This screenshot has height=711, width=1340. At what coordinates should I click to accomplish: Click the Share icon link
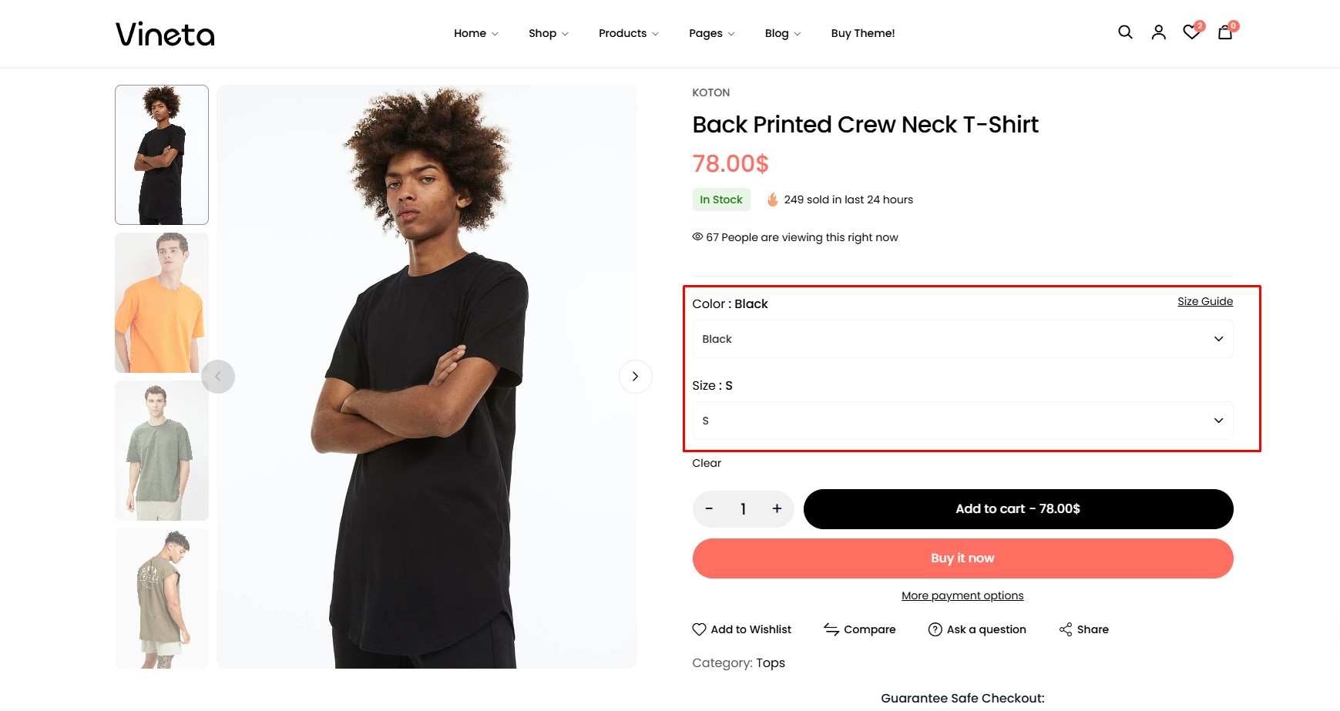coord(1083,629)
